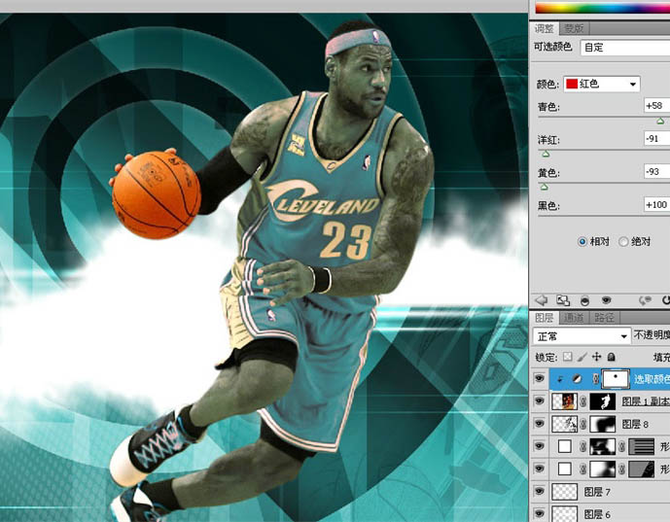The image size is (670, 522).
Task: Hide the selective color adjustment layer
Action: (540, 379)
